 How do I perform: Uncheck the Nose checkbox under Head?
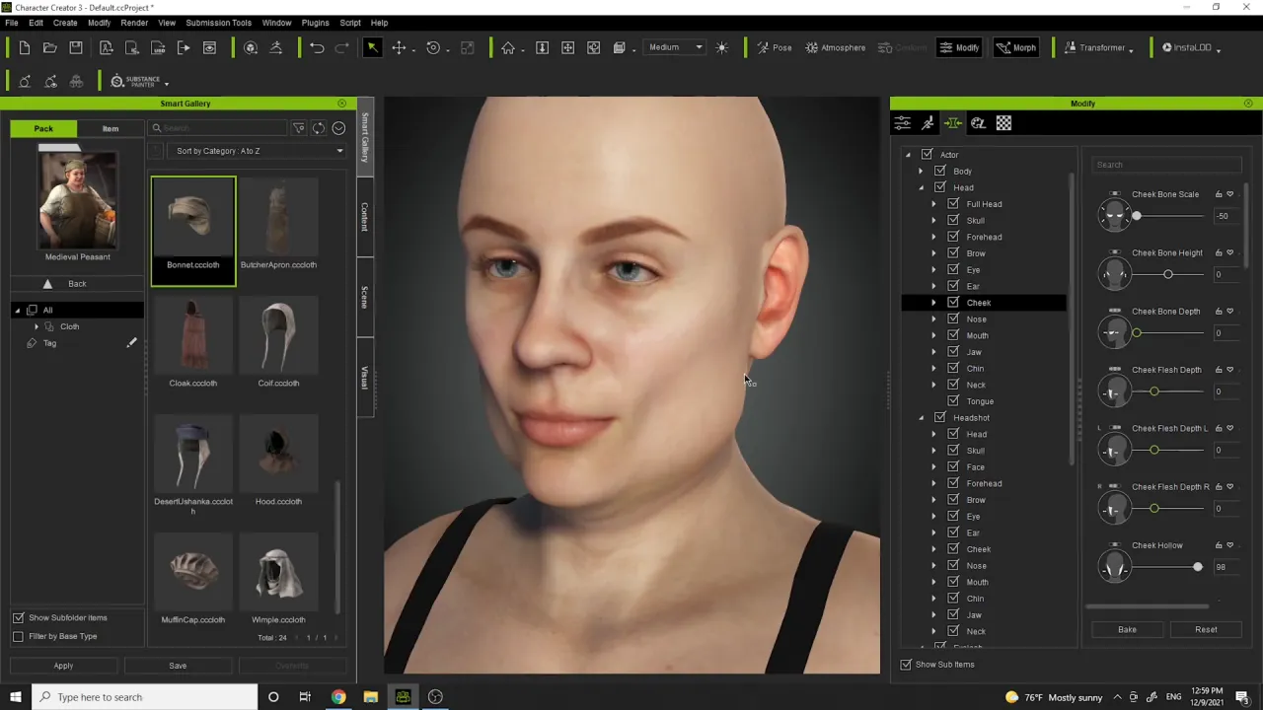pyautogui.click(x=953, y=319)
